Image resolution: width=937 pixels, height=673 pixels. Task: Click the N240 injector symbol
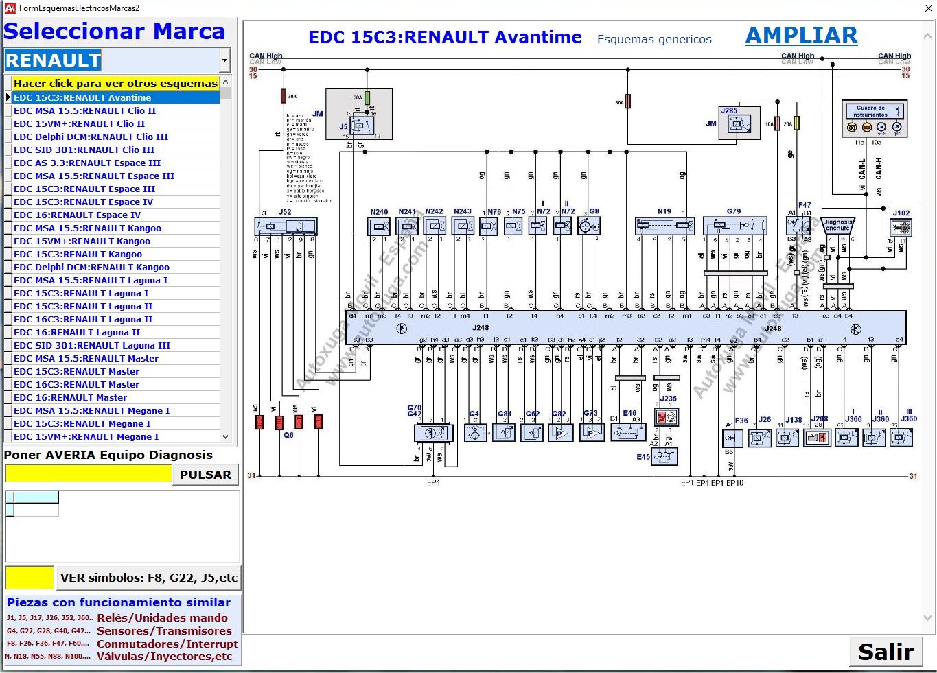click(379, 226)
